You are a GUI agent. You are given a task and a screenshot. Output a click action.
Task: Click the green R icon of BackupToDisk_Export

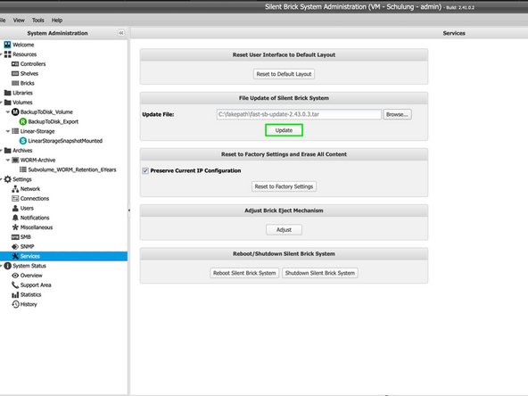tap(23, 121)
